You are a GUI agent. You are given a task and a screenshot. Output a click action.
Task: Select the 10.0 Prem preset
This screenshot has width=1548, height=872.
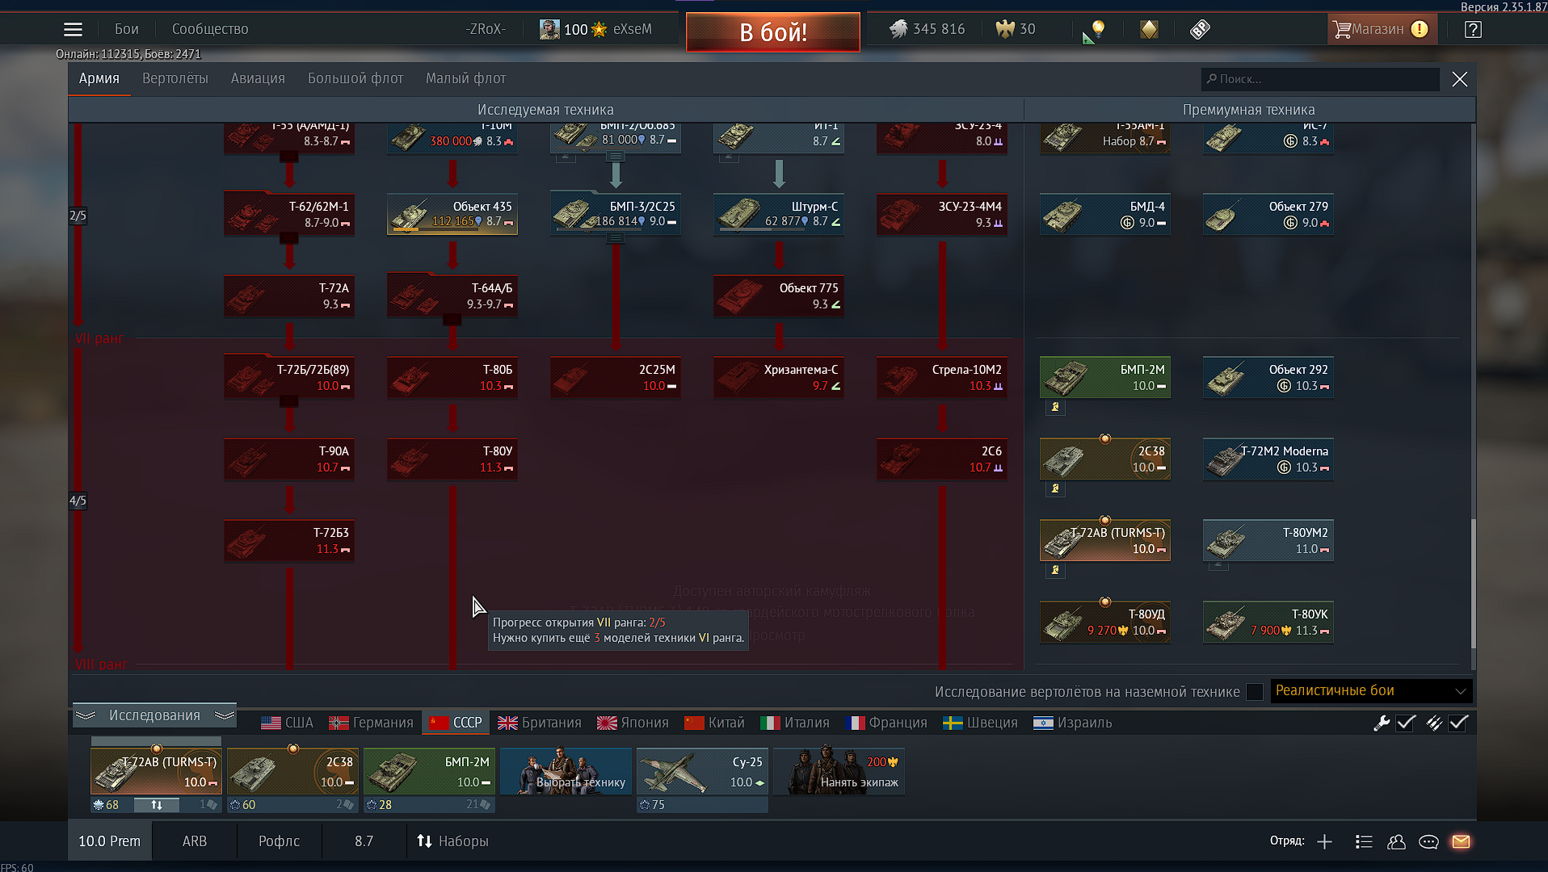(109, 841)
